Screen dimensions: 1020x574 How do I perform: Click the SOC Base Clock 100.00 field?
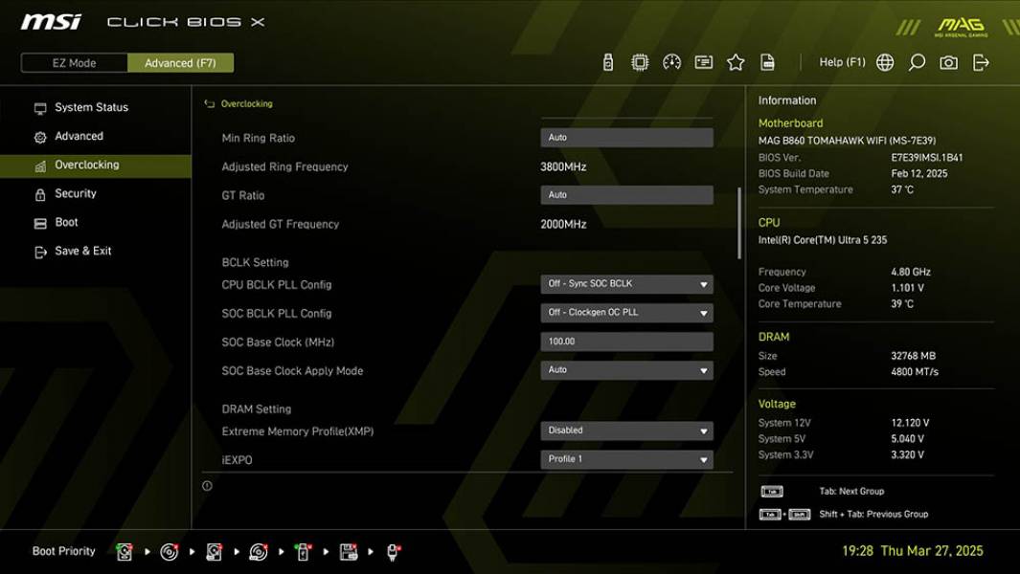[x=626, y=342]
